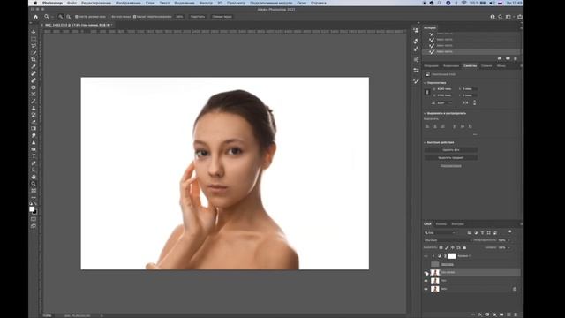This screenshot has height=318, width=565.
Task: Delete layer trash icon in Layers panel
Action: pyautogui.click(x=516, y=314)
